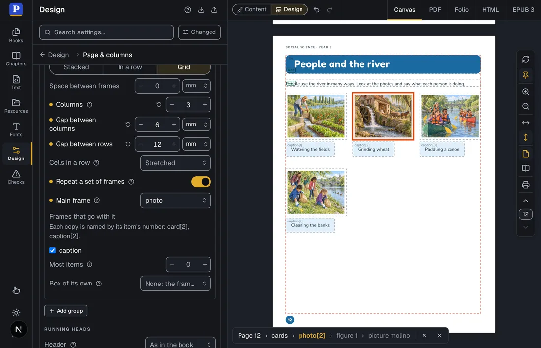Click the download icon in Design header
541x348 pixels.
201,10
